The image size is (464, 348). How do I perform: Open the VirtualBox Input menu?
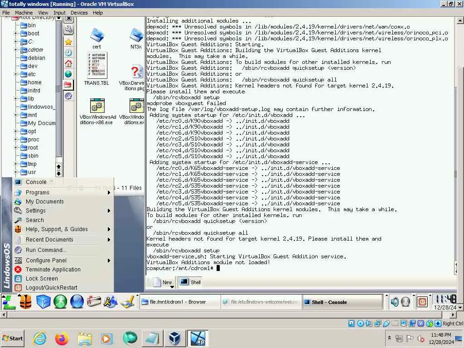tap(59, 13)
